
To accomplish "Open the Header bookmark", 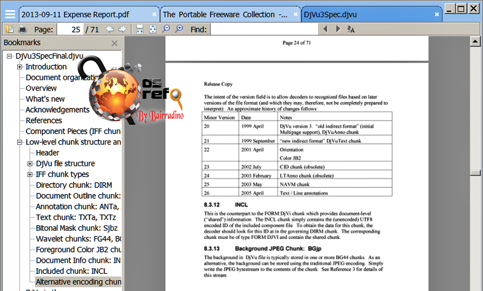I will [x=48, y=153].
